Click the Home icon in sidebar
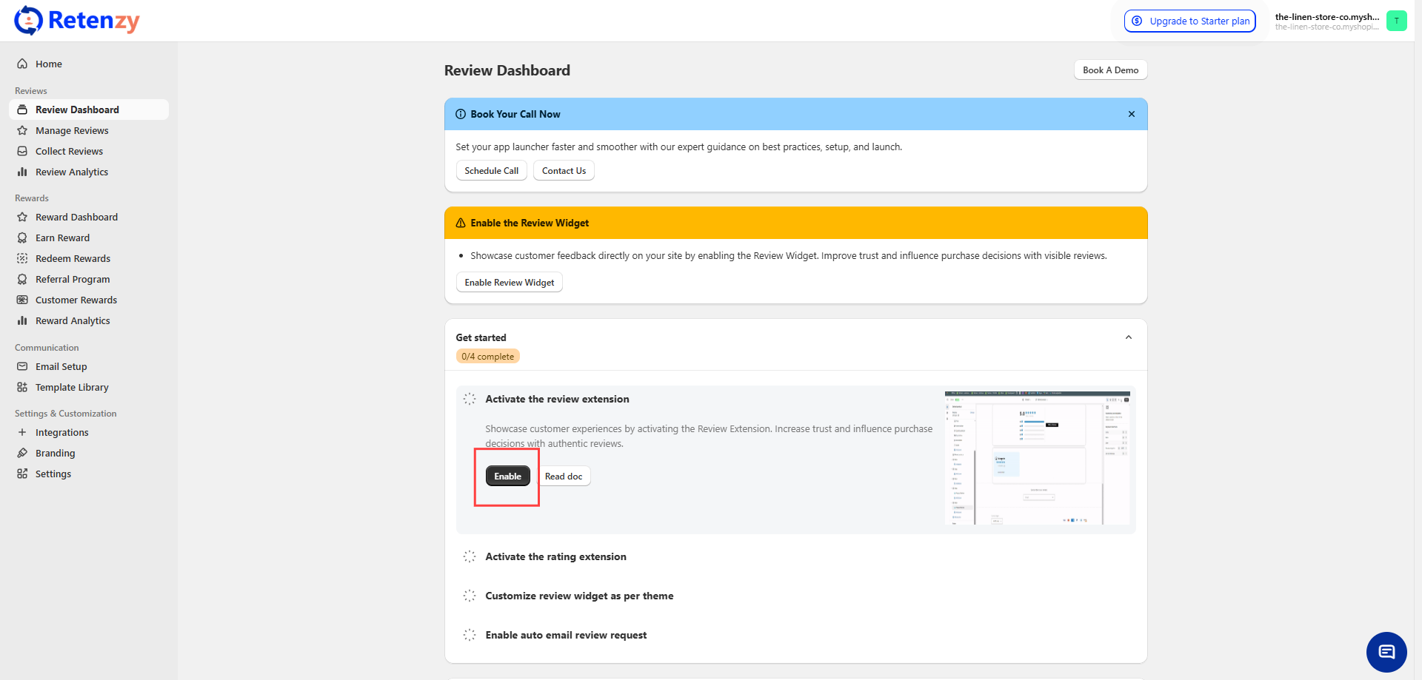 pos(22,64)
